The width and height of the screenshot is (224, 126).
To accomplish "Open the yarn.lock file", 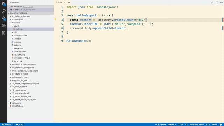I will click(18, 61).
